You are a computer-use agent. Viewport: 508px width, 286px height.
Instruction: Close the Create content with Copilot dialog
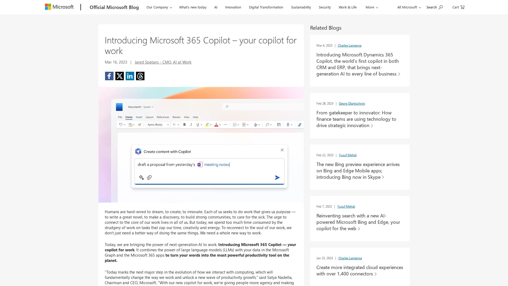point(282,150)
